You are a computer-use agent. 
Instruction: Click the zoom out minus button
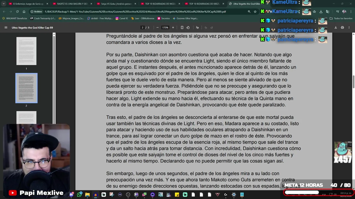click(x=158, y=28)
